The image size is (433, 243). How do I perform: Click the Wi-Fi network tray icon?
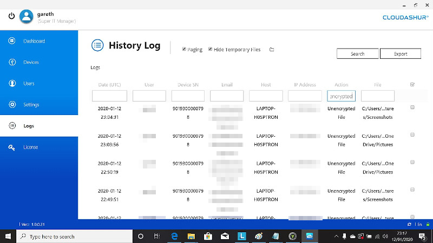coord(377,237)
